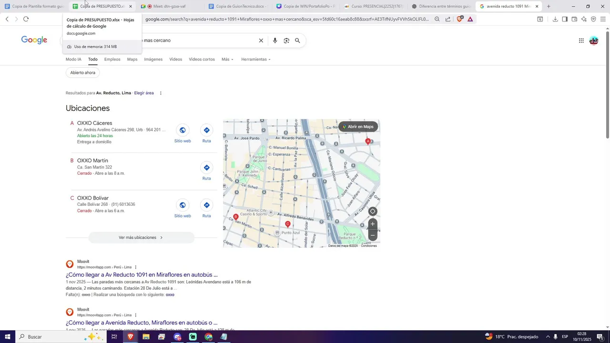Open Google apps grid
610x343 pixels.
581,40
